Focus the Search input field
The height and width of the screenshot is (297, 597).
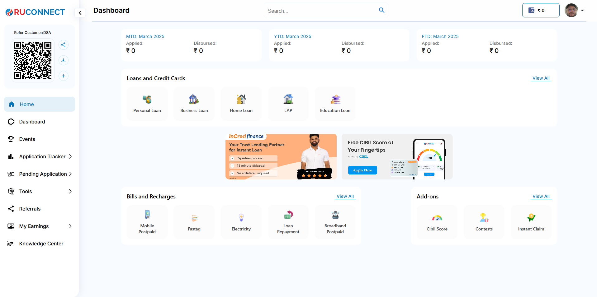321,11
